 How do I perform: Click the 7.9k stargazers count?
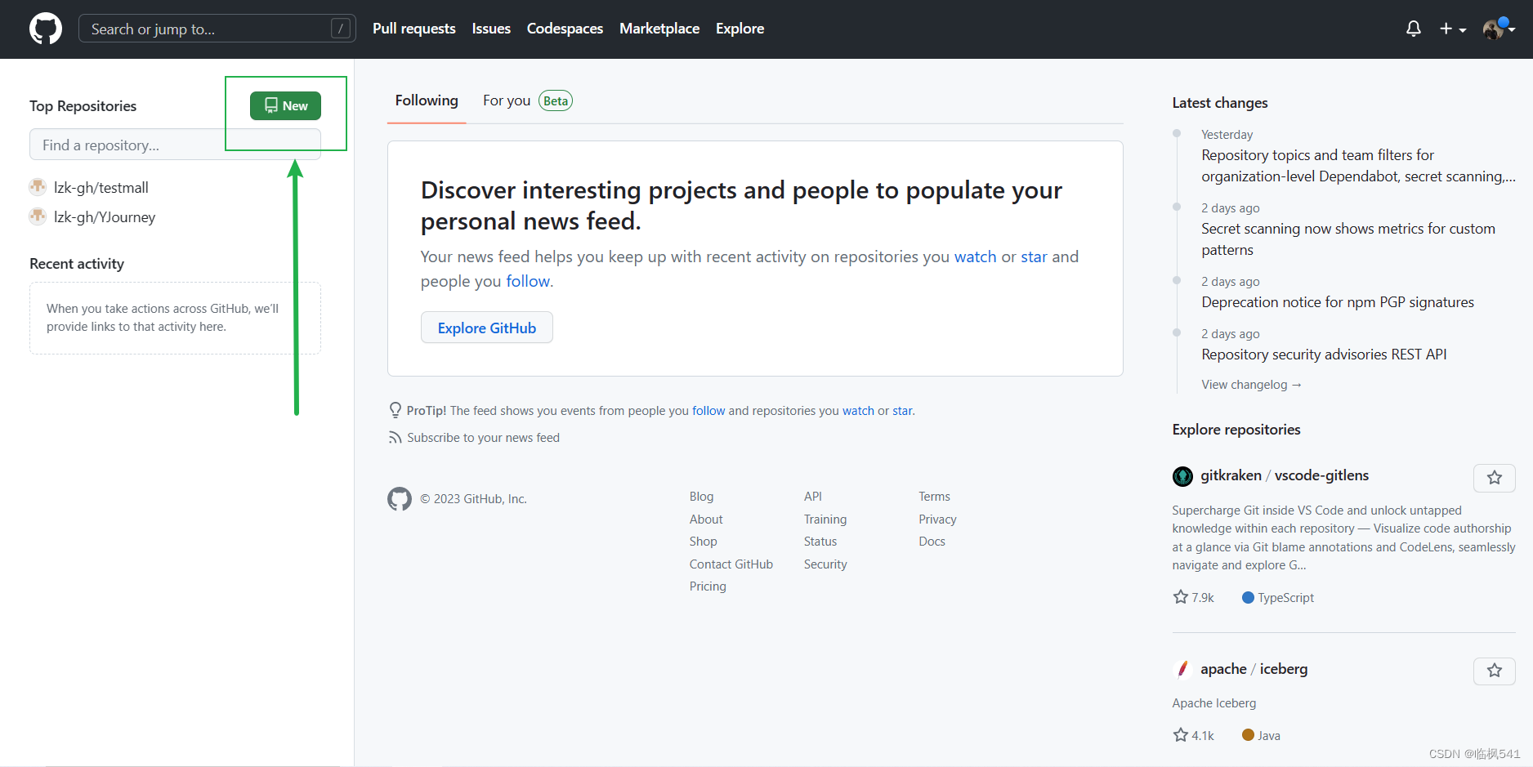click(x=1194, y=597)
